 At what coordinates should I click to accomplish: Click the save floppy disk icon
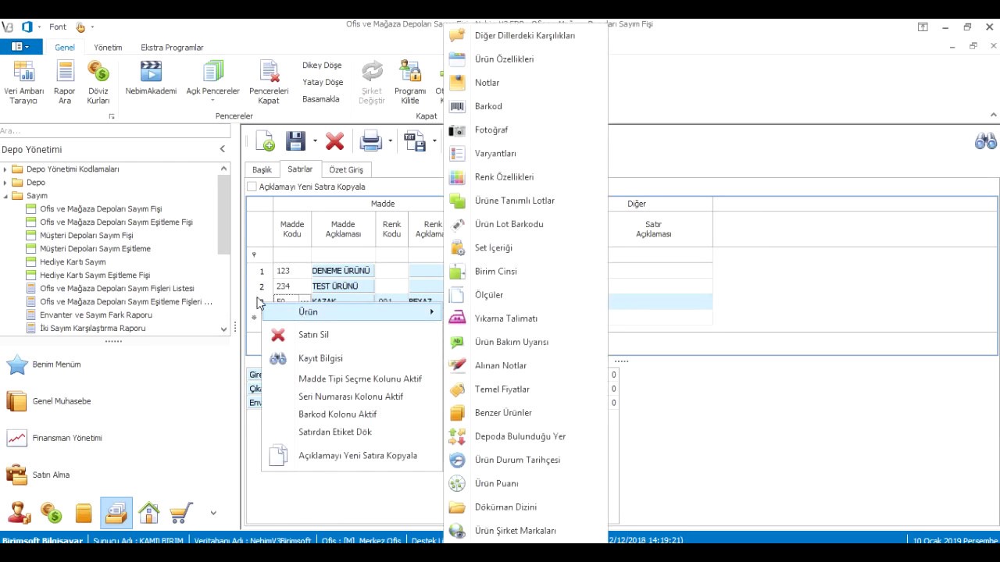[x=295, y=141]
